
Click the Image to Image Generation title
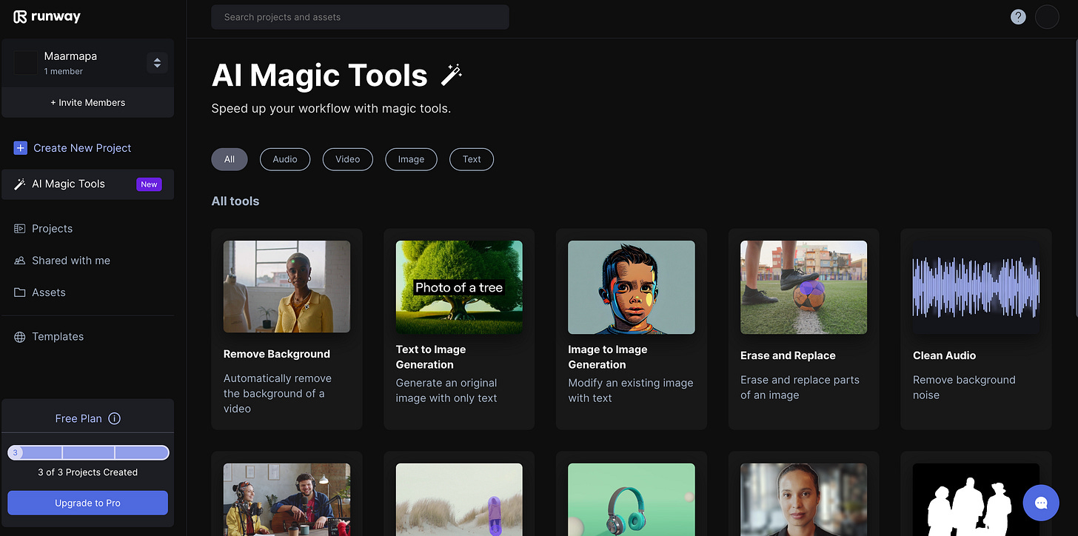608,357
